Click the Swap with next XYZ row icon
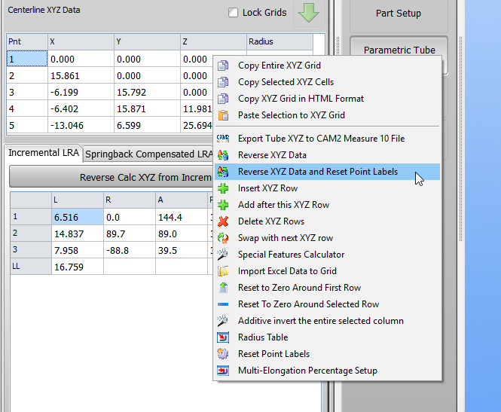 point(223,238)
